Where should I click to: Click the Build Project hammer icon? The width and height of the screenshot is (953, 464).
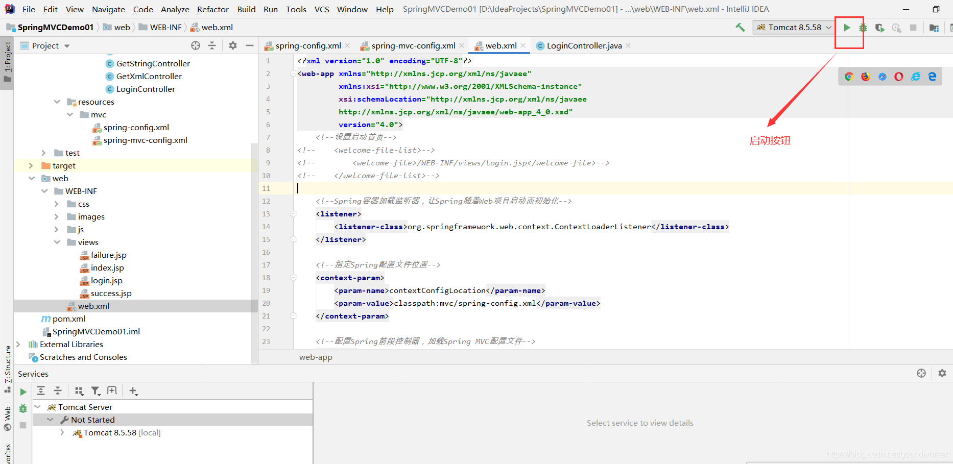tap(740, 28)
